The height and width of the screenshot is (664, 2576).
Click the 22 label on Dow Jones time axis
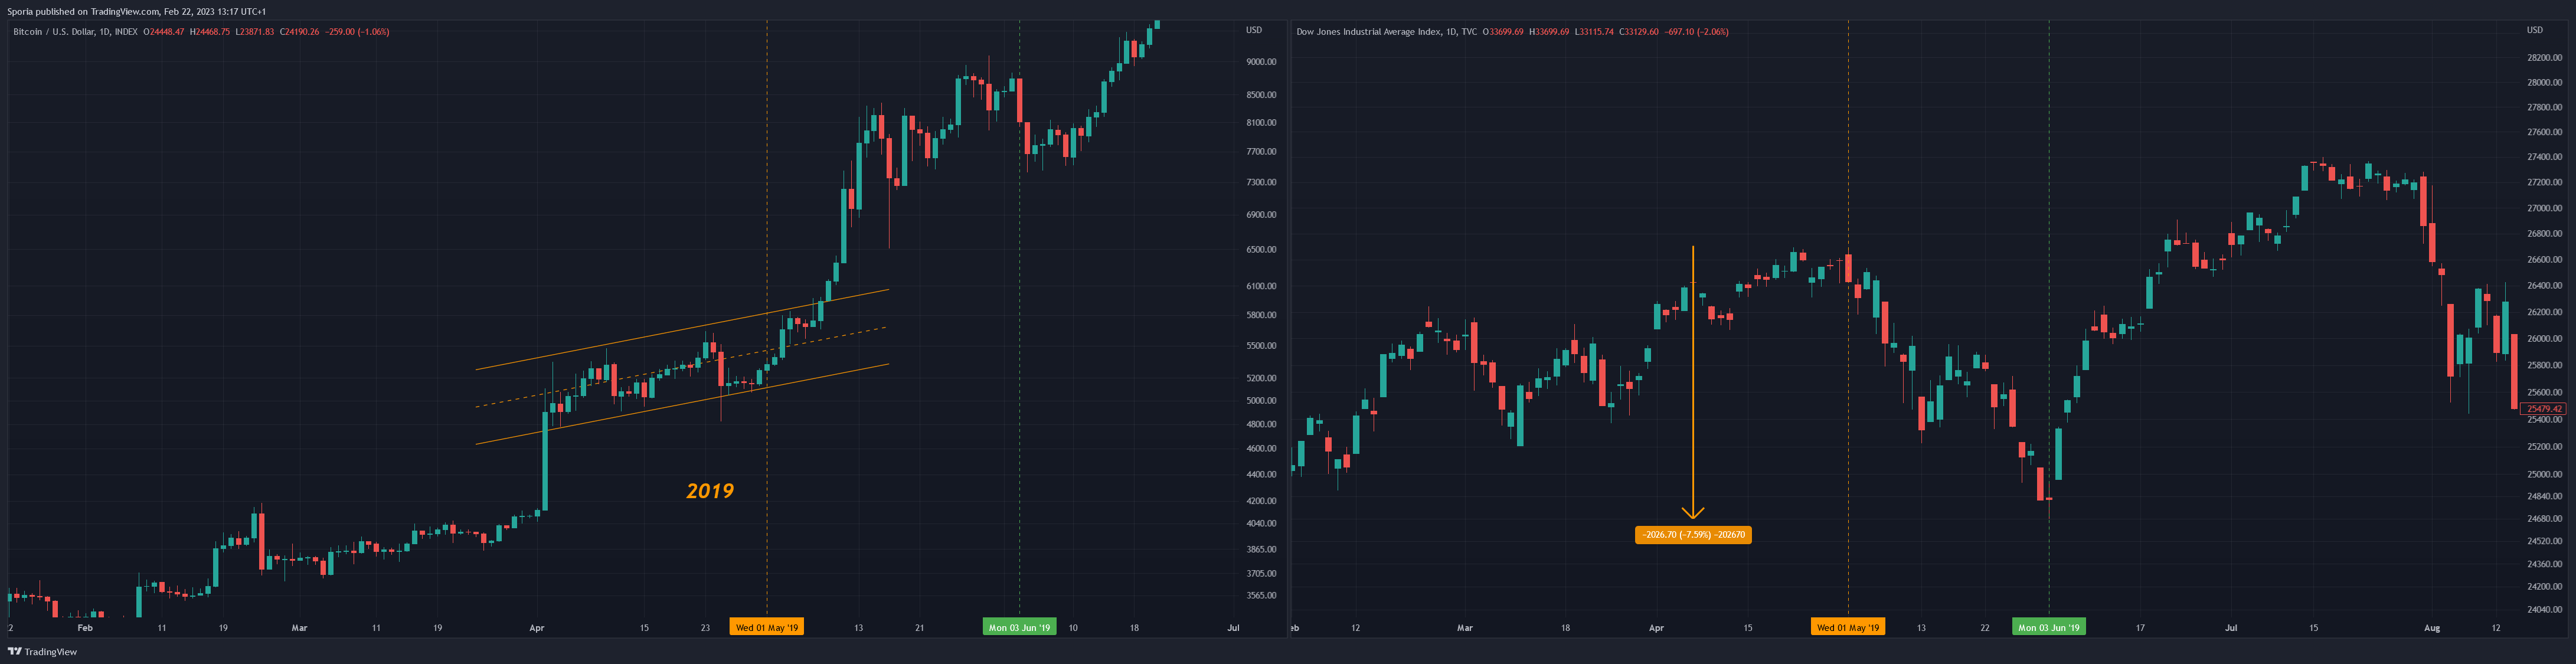click(x=1985, y=628)
